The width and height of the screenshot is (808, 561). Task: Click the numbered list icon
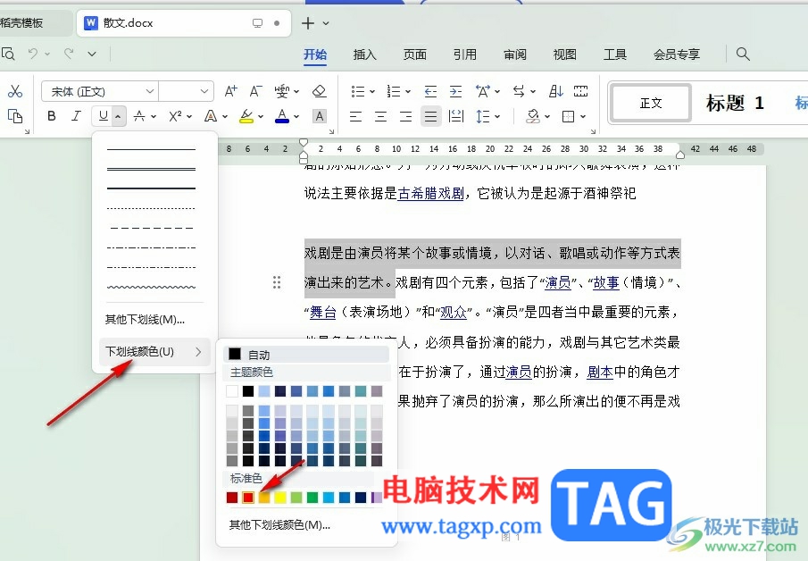[394, 92]
